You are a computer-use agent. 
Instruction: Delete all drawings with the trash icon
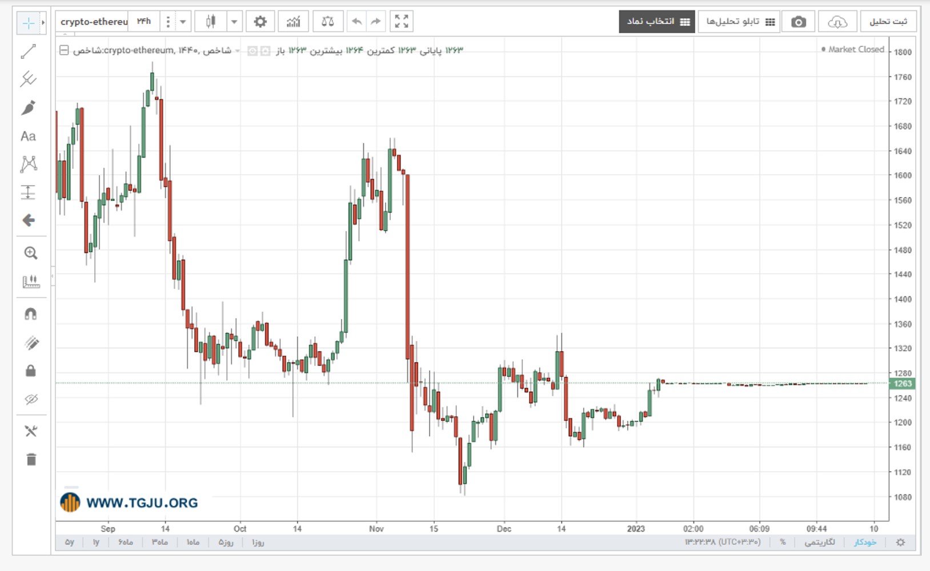(x=31, y=459)
